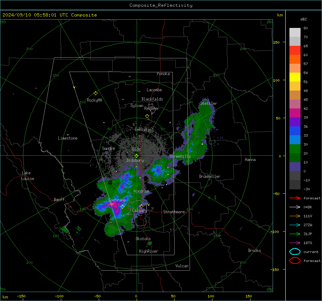Viewport: 322px width, 301px height.
Task: Select the Airdrie city label
Action: point(141,191)
